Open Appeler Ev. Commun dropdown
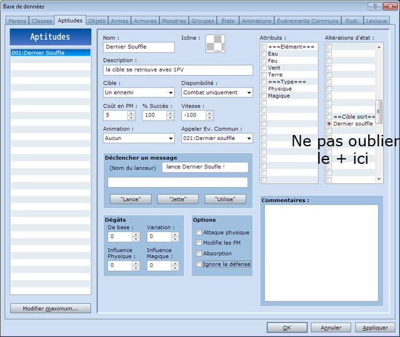Screen dimensions: 400x337 (x=217, y=138)
